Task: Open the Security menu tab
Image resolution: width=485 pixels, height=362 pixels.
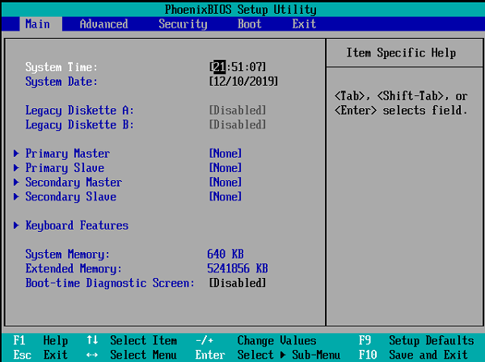Action: (x=183, y=24)
